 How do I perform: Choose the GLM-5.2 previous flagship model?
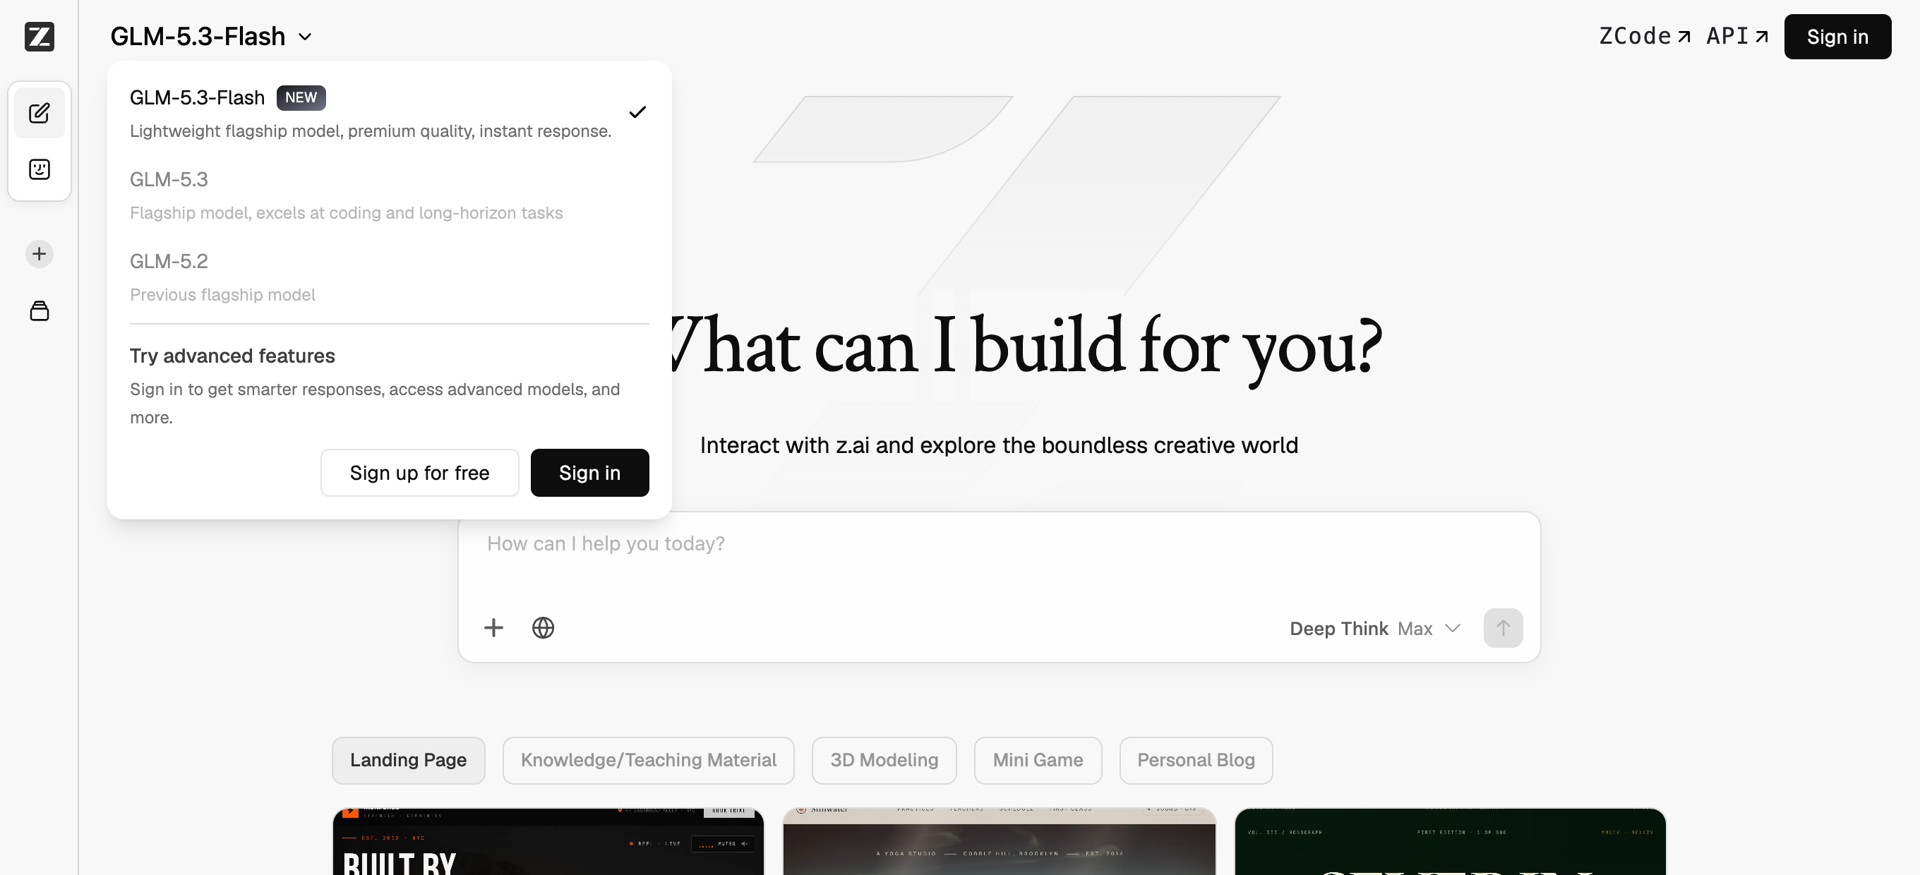point(389,277)
